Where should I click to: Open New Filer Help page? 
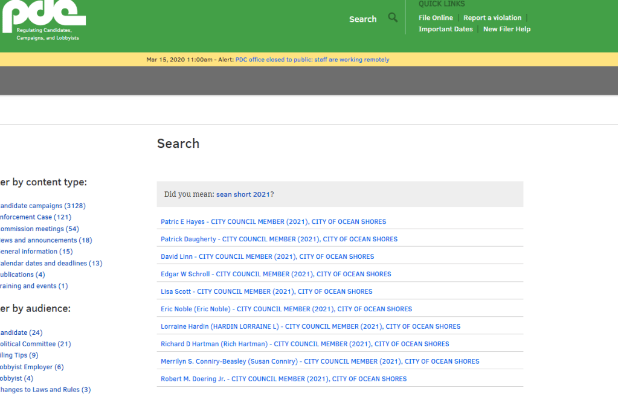pyautogui.click(x=506, y=29)
